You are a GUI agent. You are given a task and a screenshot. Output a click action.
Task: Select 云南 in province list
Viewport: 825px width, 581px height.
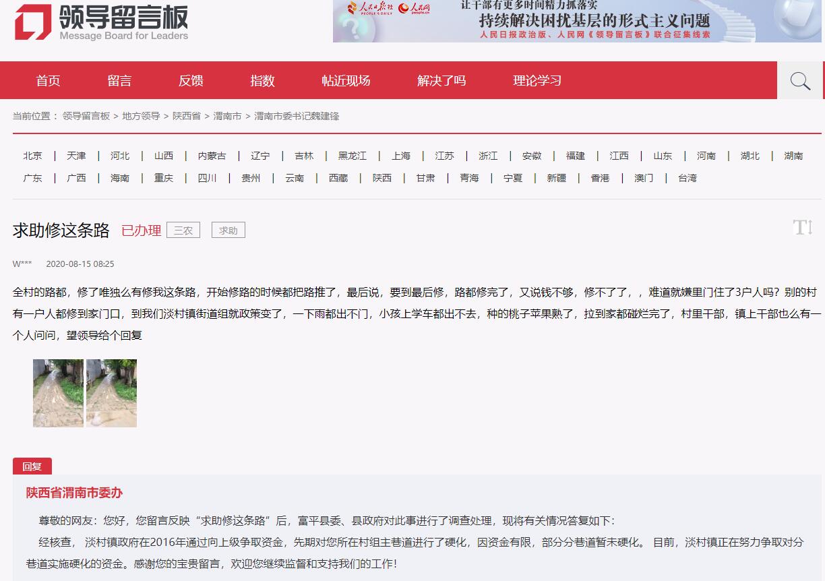[295, 178]
